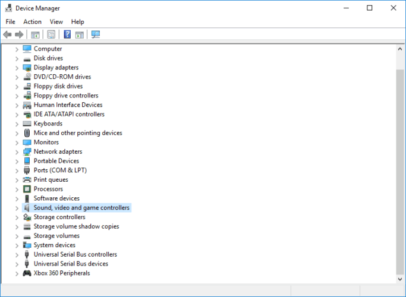The width and height of the screenshot is (406, 297).
Task: Click the Ports (COM & LPT) plug icon
Action: tap(27, 170)
